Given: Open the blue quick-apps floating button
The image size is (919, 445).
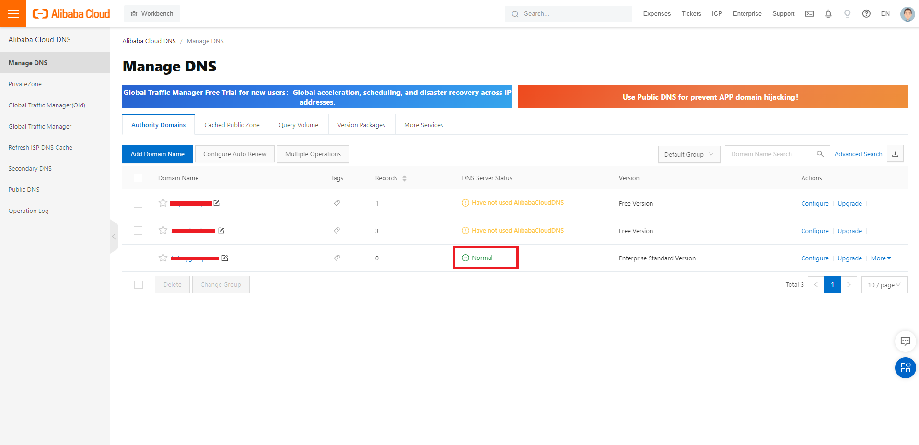Looking at the screenshot, I should [x=905, y=368].
